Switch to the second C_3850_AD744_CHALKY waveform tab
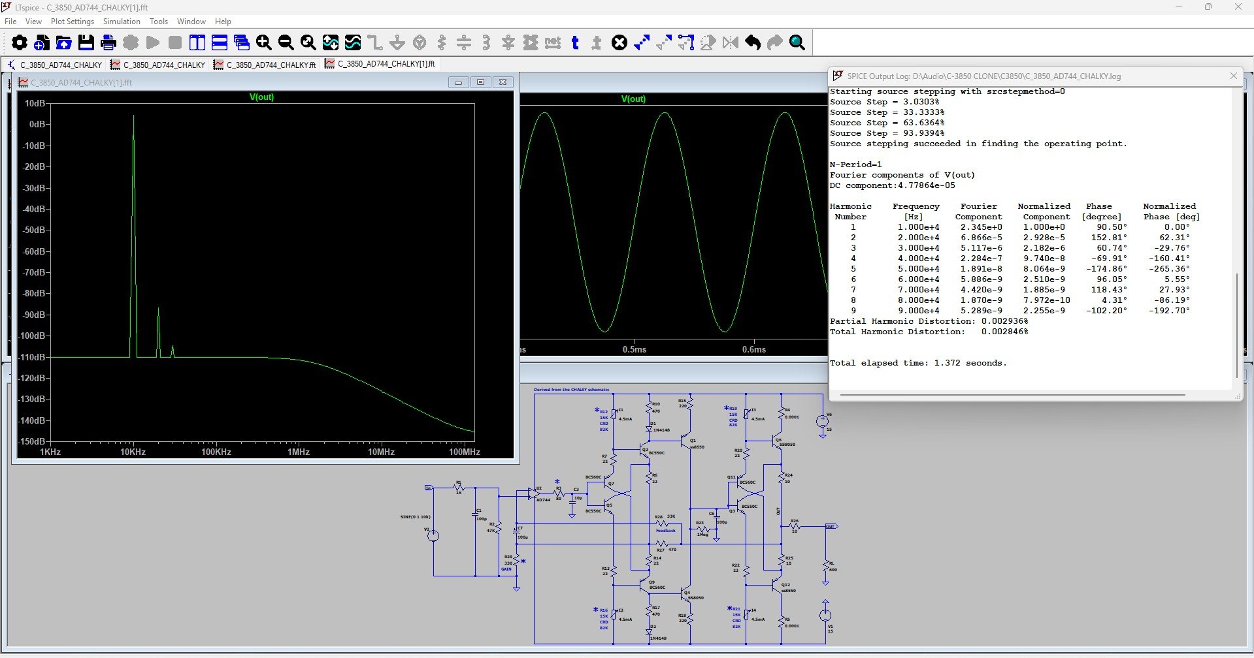The image size is (1254, 658). [157, 65]
